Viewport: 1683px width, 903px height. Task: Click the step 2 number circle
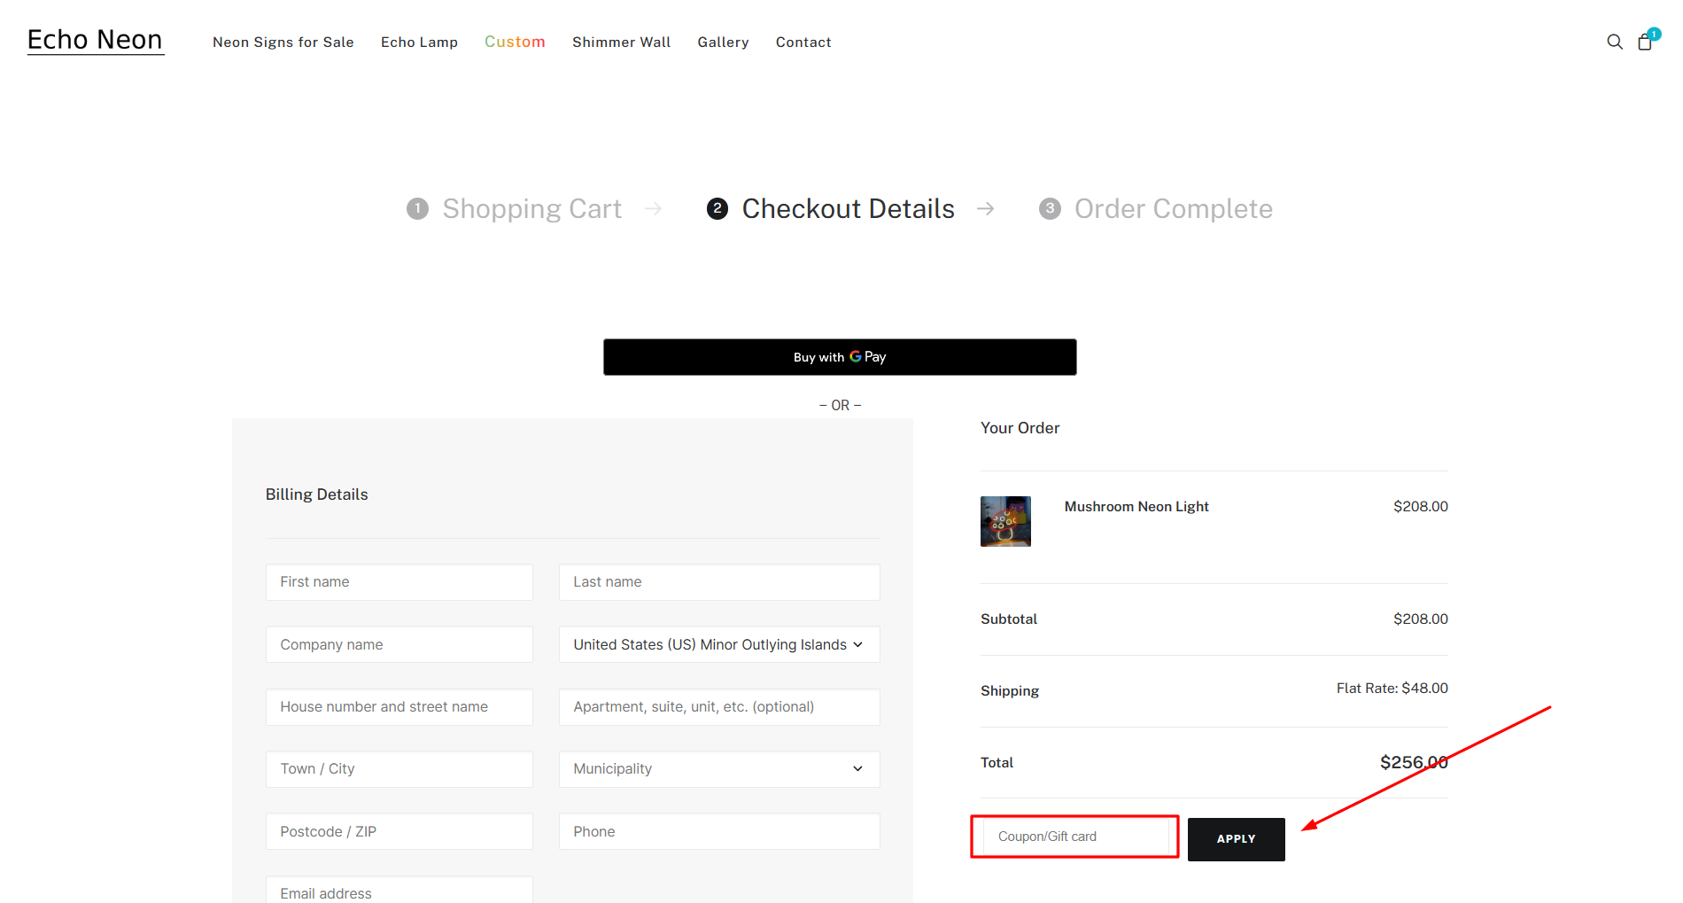[717, 208]
